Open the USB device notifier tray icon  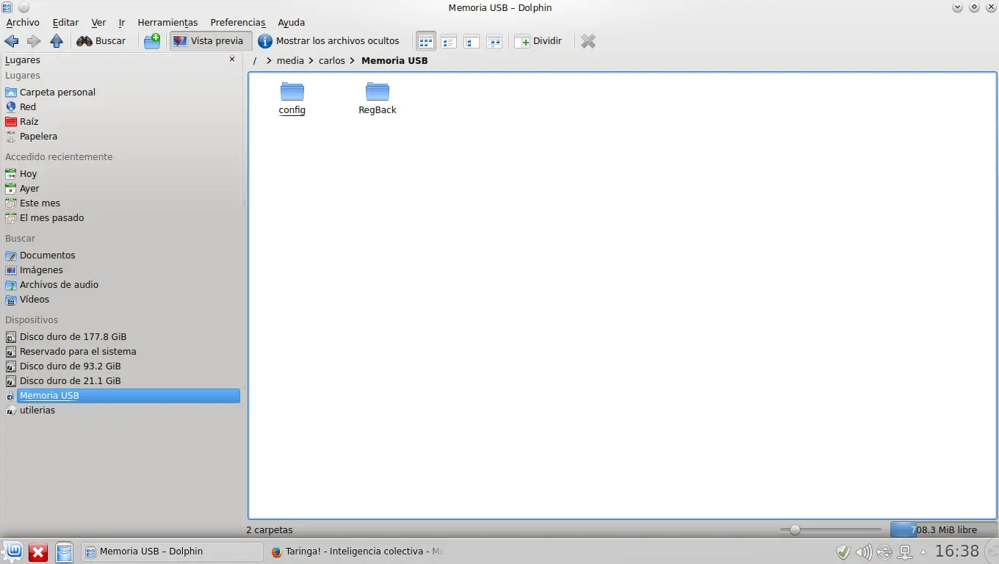pos(884,552)
